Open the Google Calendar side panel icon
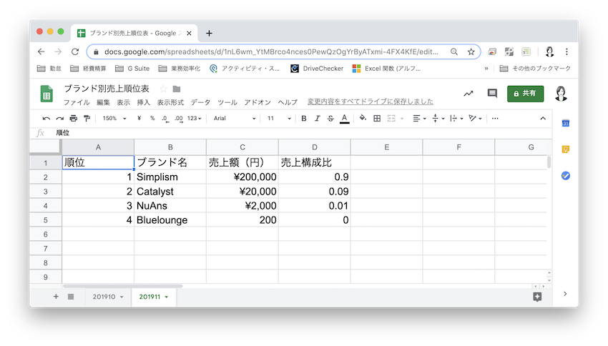Viewport: 608px width, 346px height. click(564, 124)
